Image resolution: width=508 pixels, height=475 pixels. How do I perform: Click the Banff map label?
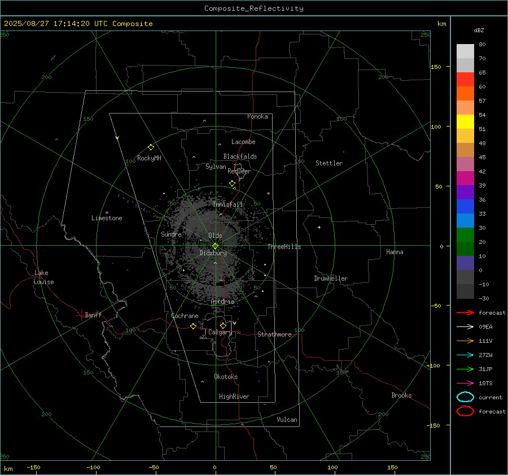(x=93, y=315)
